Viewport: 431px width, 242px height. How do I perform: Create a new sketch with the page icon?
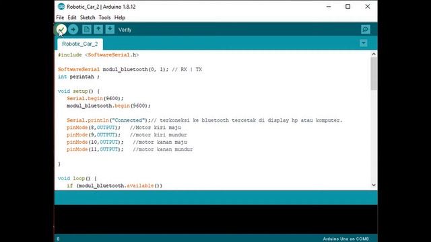pos(87,30)
